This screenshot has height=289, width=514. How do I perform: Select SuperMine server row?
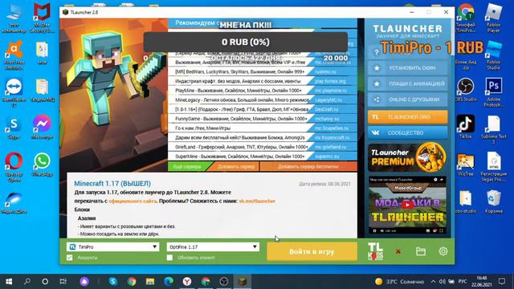[x=263, y=157]
